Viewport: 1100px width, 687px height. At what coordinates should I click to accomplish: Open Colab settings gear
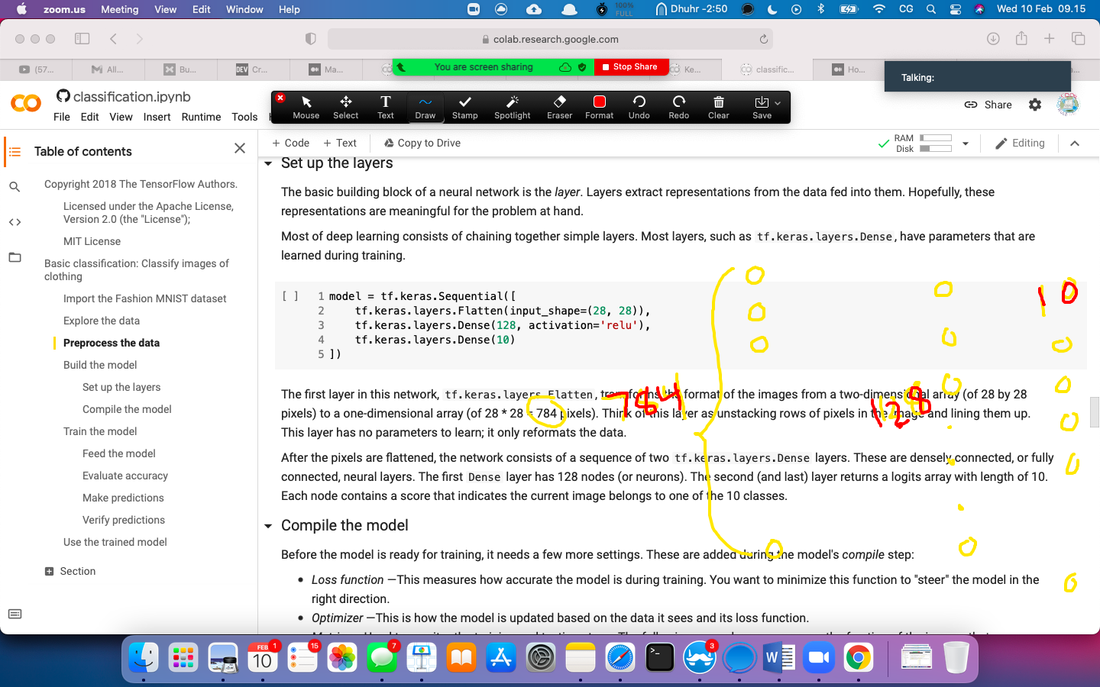[x=1035, y=105]
